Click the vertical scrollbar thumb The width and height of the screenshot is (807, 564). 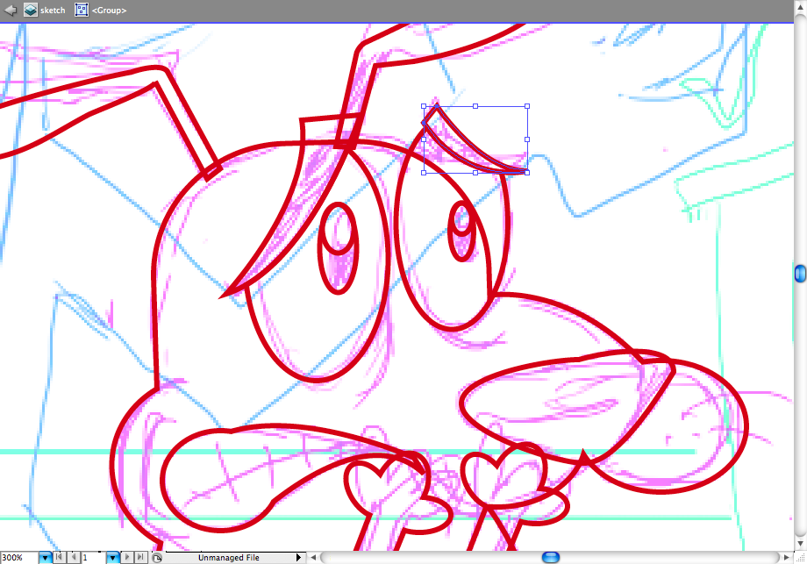click(x=800, y=274)
